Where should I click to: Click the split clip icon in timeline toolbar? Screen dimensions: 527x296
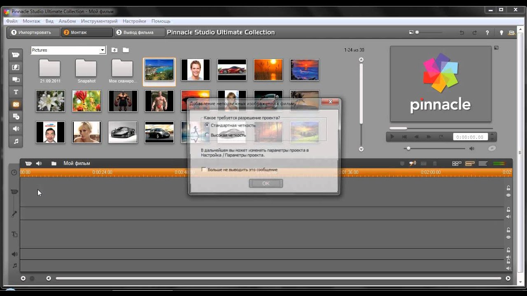point(423,164)
